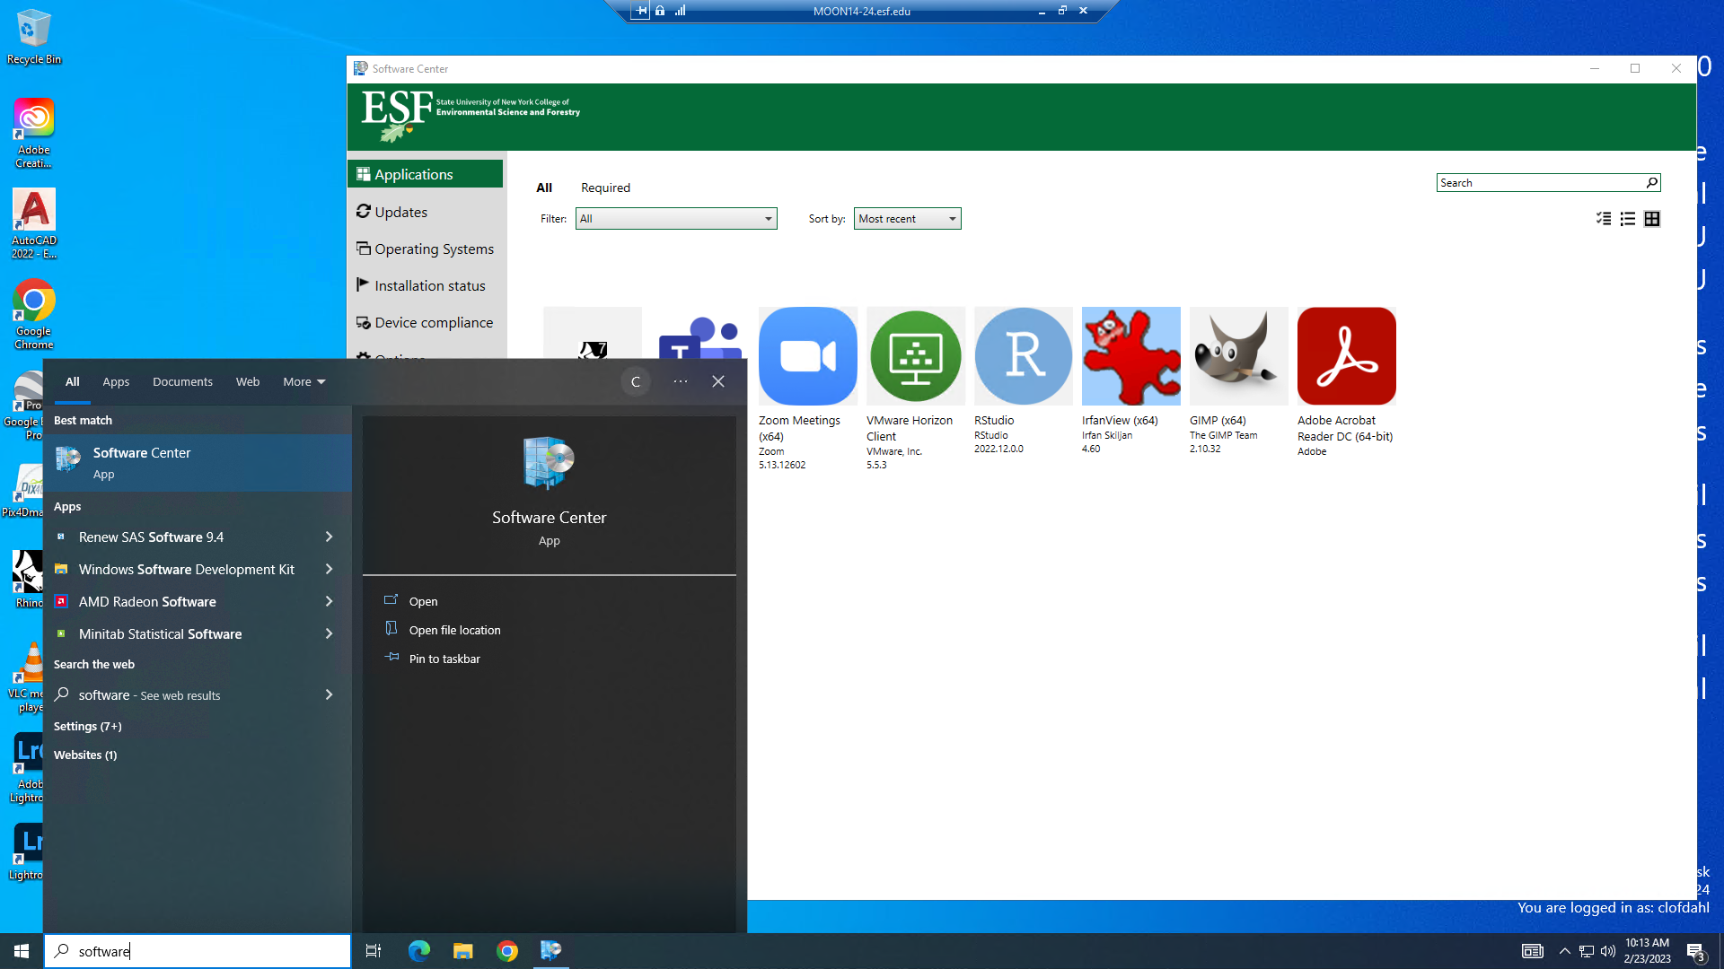1724x969 pixels.
Task: Open Adobe Creative Cloud desktop shortcut
Action: [x=33, y=133]
